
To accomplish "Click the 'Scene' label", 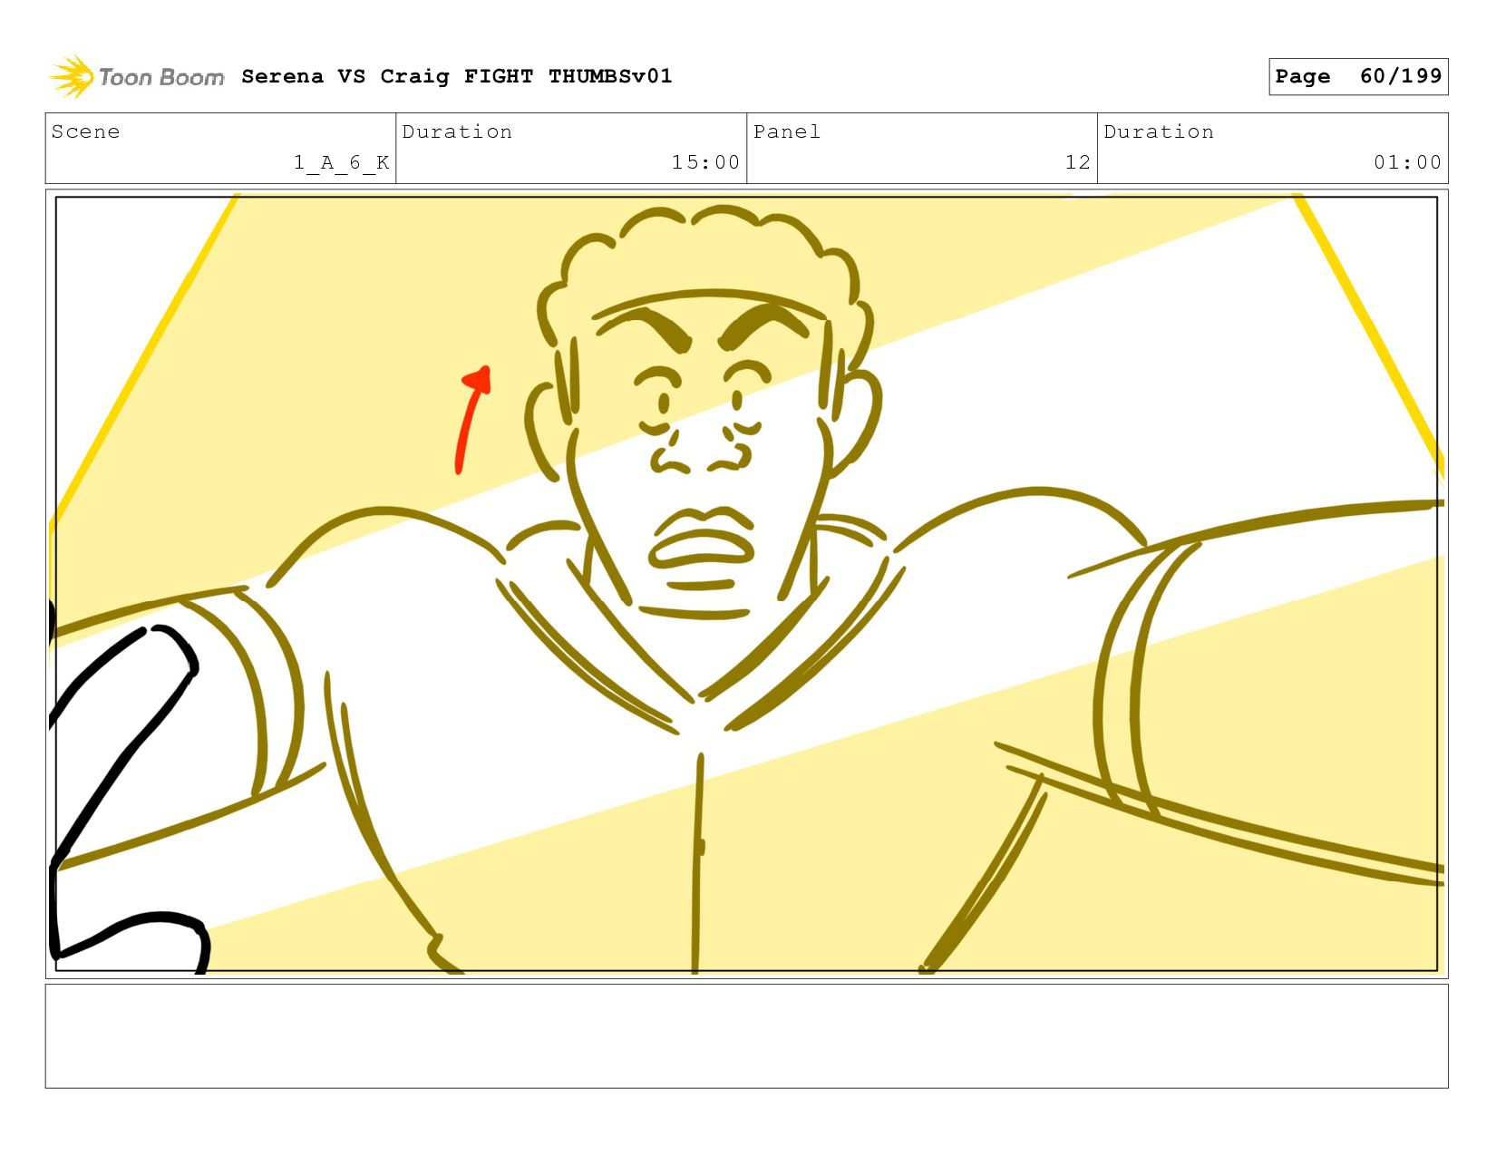I will (x=85, y=131).
